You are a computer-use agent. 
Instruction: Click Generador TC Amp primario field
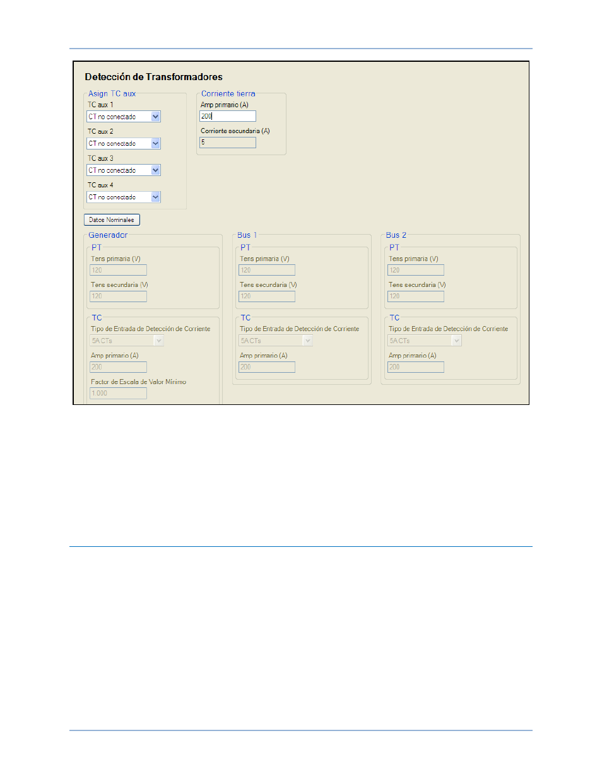coord(118,367)
